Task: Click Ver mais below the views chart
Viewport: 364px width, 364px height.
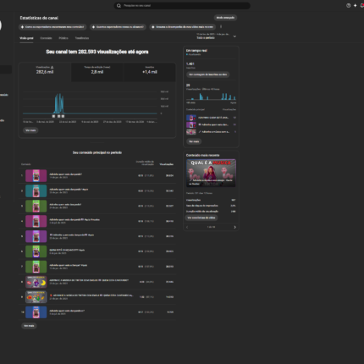Action: [x=30, y=130]
